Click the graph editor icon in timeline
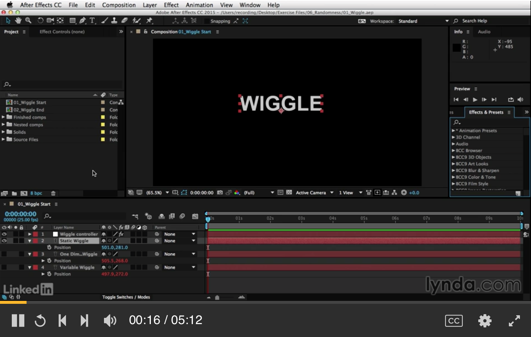Screen dimensions: 531x337 [x=195, y=216]
